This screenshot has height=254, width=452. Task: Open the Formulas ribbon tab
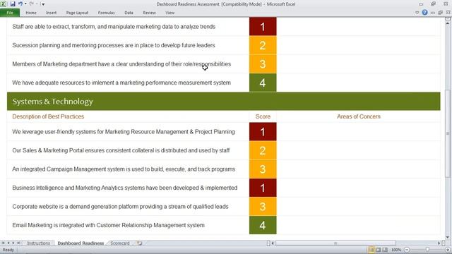[106, 13]
